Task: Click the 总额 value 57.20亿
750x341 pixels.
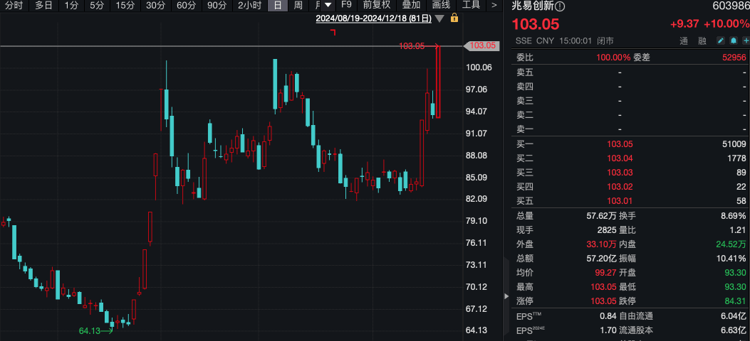Action: click(602, 259)
